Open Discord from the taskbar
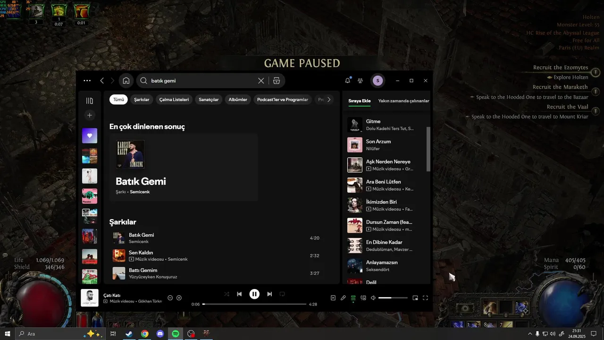This screenshot has height=340, width=604. tap(160, 334)
